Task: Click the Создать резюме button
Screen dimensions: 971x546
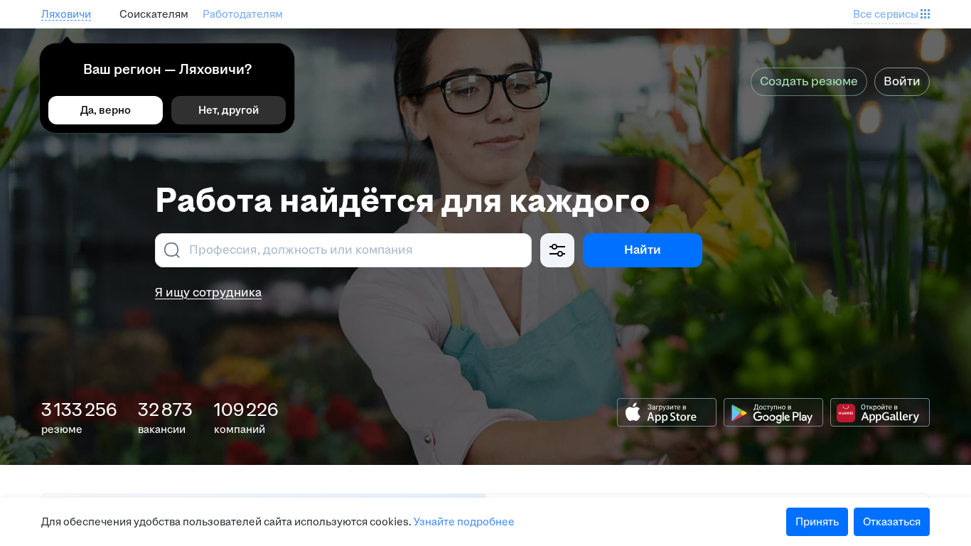Action: pyautogui.click(x=809, y=81)
